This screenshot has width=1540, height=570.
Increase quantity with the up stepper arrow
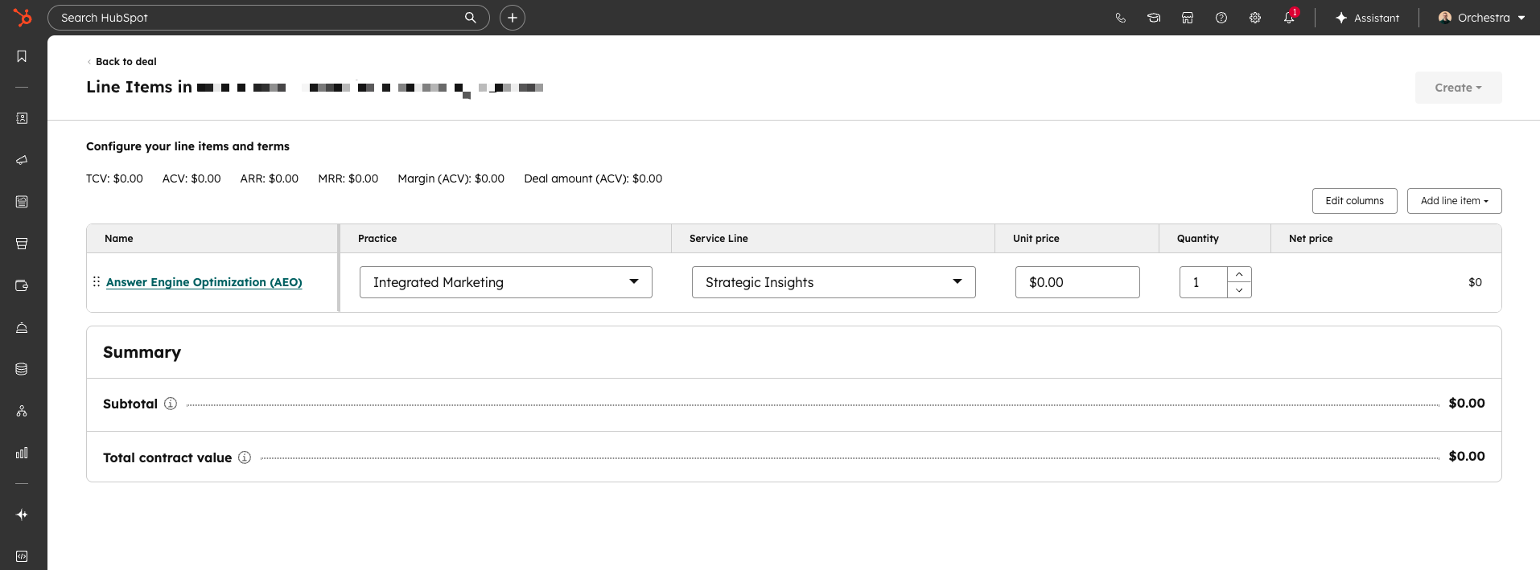pyautogui.click(x=1239, y=274)
